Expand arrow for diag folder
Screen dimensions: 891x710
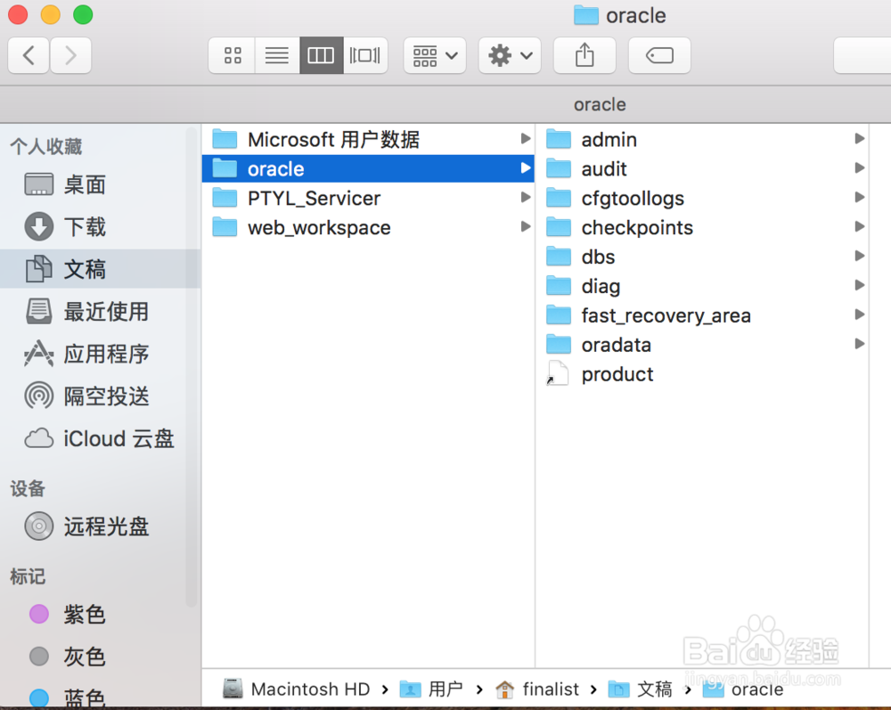click(860, 285)
